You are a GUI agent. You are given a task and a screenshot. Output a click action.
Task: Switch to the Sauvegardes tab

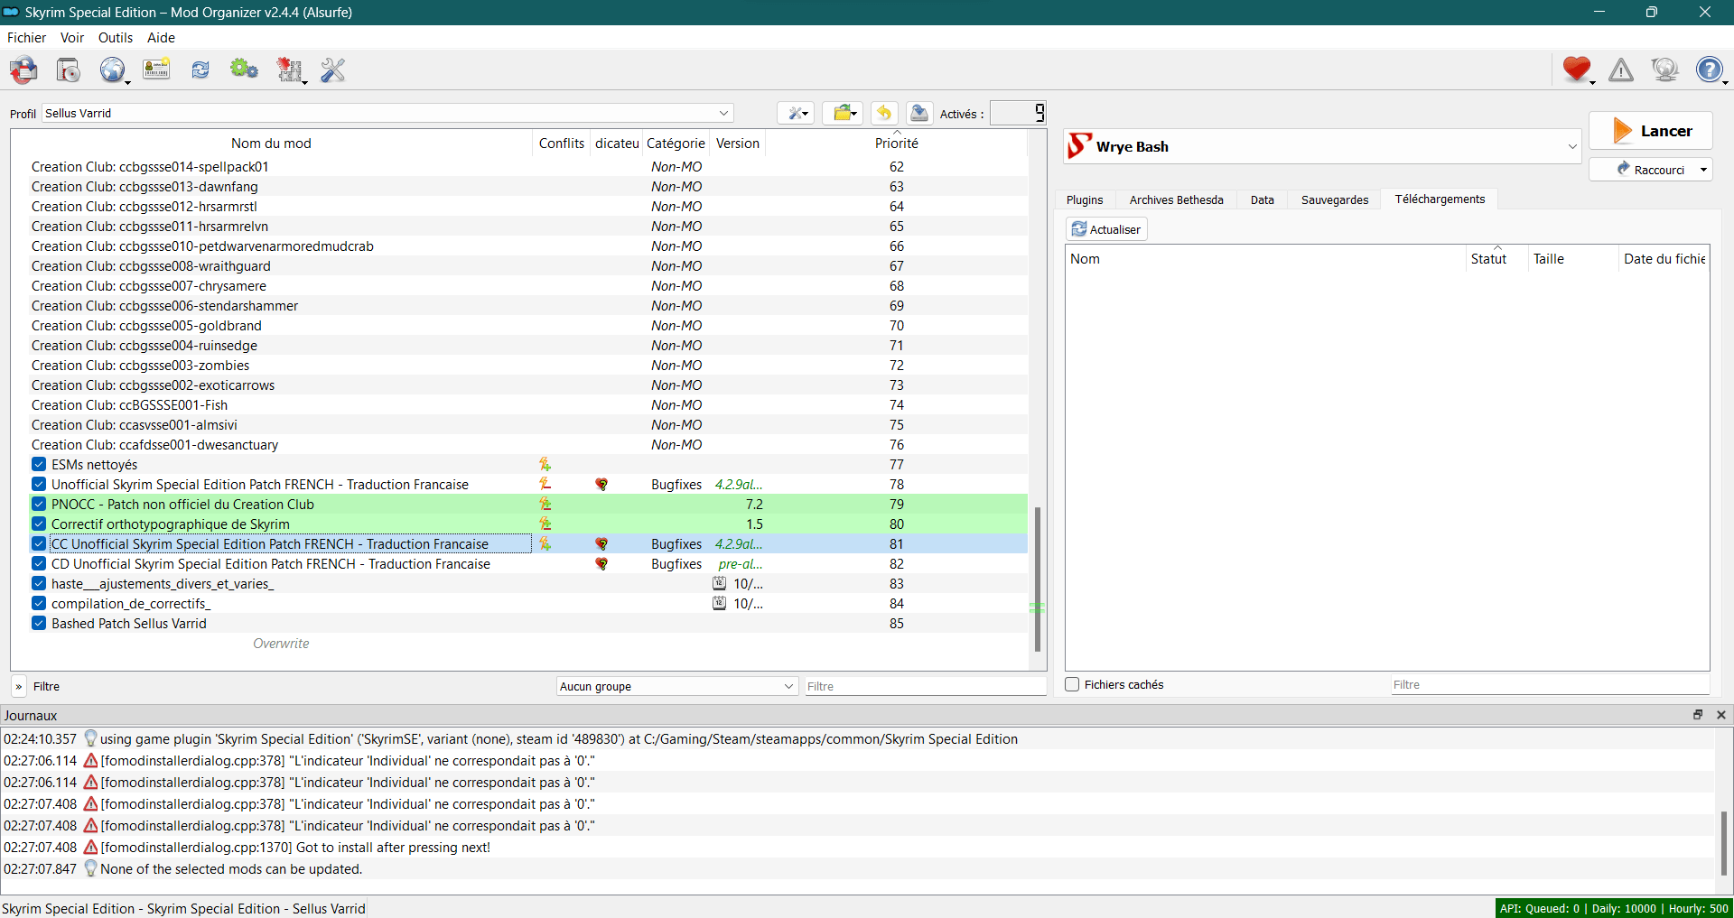pyautogui.click(x=1334, y=199)
